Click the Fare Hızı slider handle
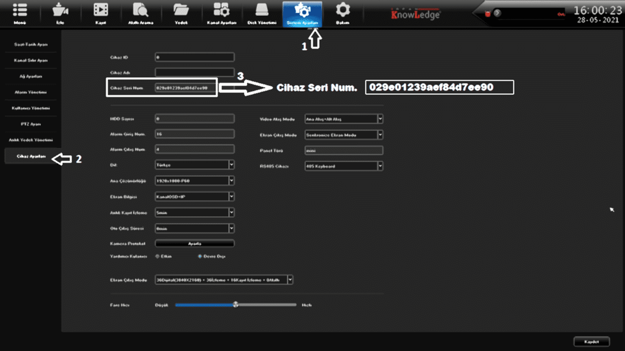The height and width of the screenshot is (351, 625). (236, 304)
